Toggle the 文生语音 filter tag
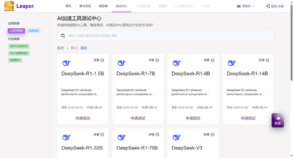Screen dimensions: 293x158 tap(33, 31)
